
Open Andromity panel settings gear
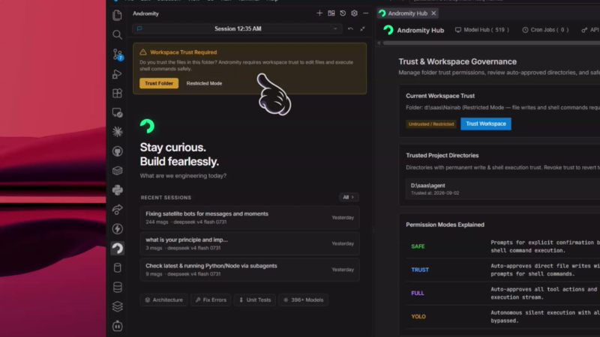pyautogui.click(x=354, y=13)
